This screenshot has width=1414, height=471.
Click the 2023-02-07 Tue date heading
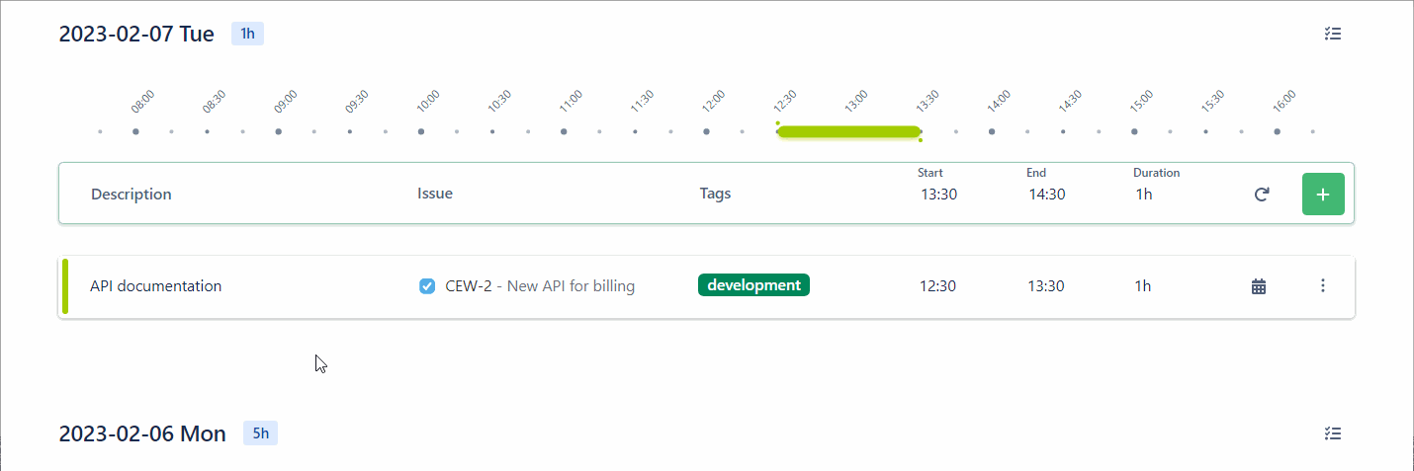[136, 34]
